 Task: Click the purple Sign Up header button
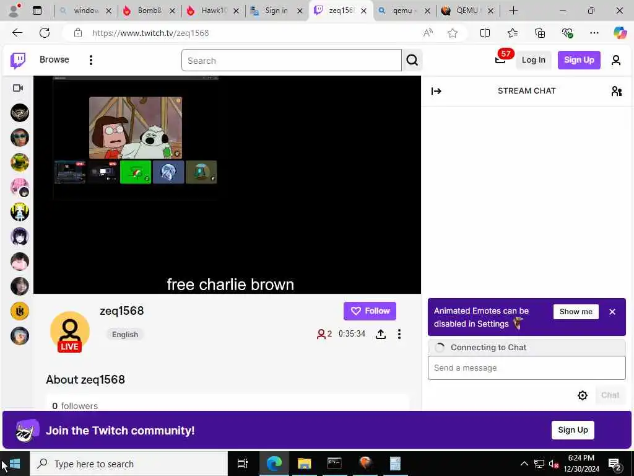click(579, 60)
